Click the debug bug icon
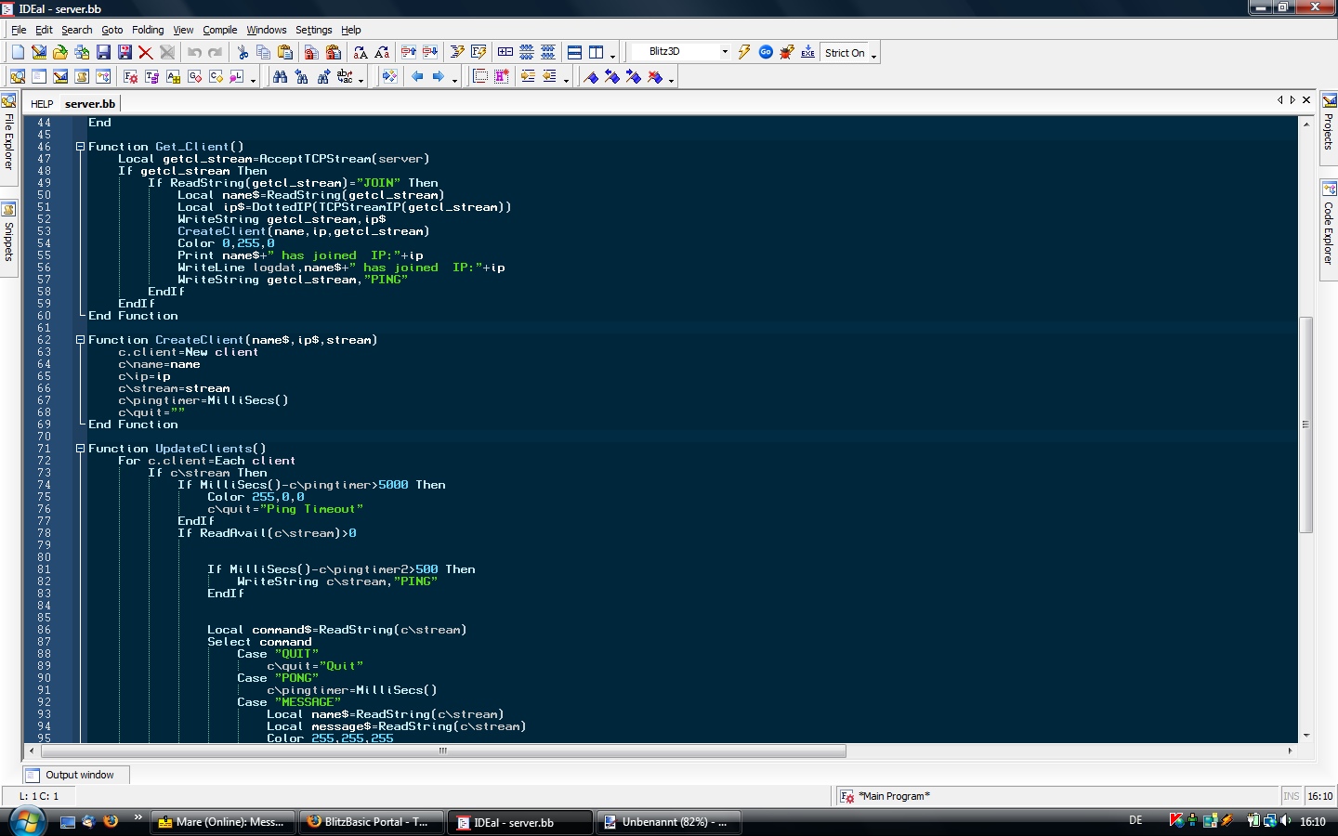Screen dimensions: 1338x836 coord(787,53)
